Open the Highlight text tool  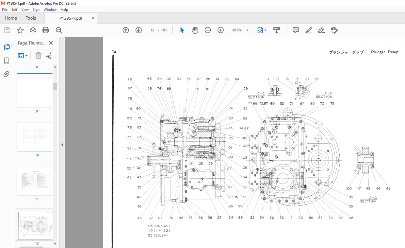[308, 30]
